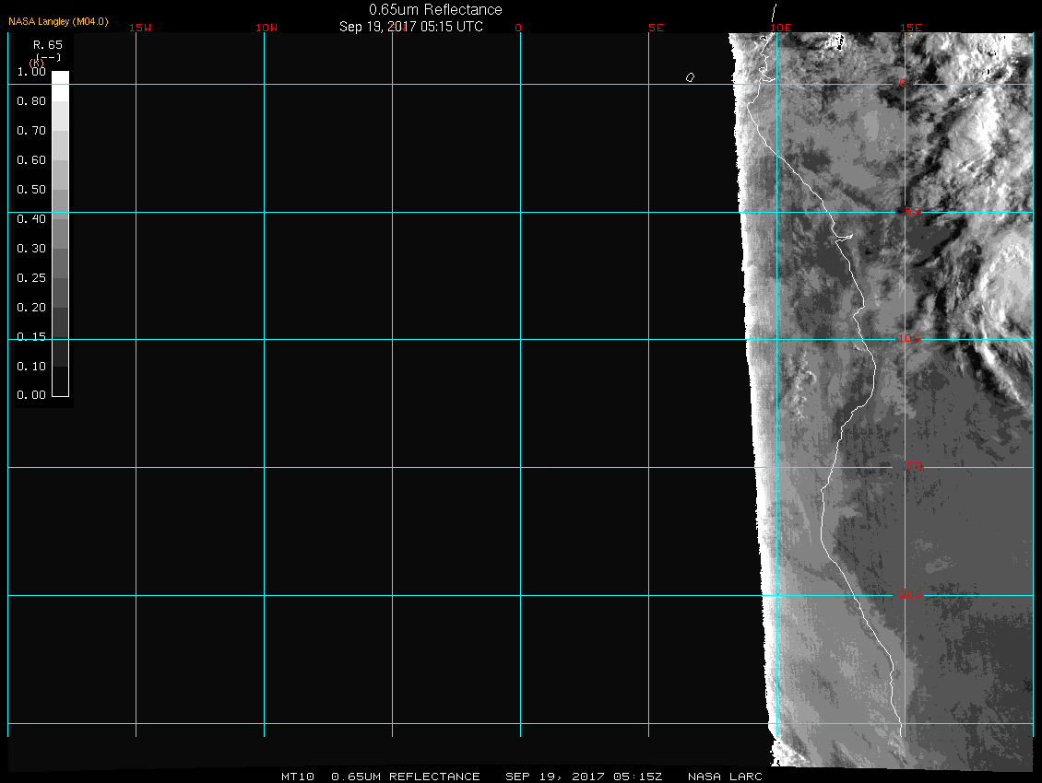Click the small island outline near 5E
Image resolution: width=1042 pixels, height=783 pixels.
[690, 77]
